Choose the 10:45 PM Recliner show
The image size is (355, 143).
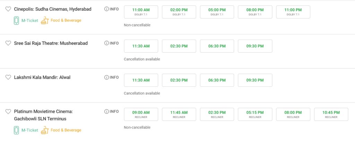point(331,114)
